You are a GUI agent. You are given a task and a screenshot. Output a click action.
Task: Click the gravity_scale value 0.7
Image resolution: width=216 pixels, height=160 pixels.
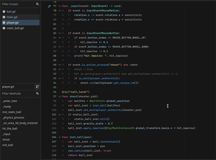pos(110,124)
